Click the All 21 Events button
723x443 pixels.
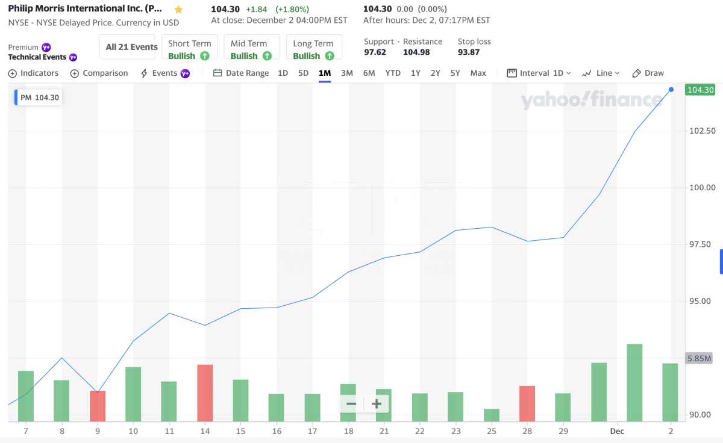(x=131, y=47)
